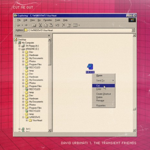Select the WINDOWS folder in tree
Viewport: 150px width, 150px height.
click(35, 117)
